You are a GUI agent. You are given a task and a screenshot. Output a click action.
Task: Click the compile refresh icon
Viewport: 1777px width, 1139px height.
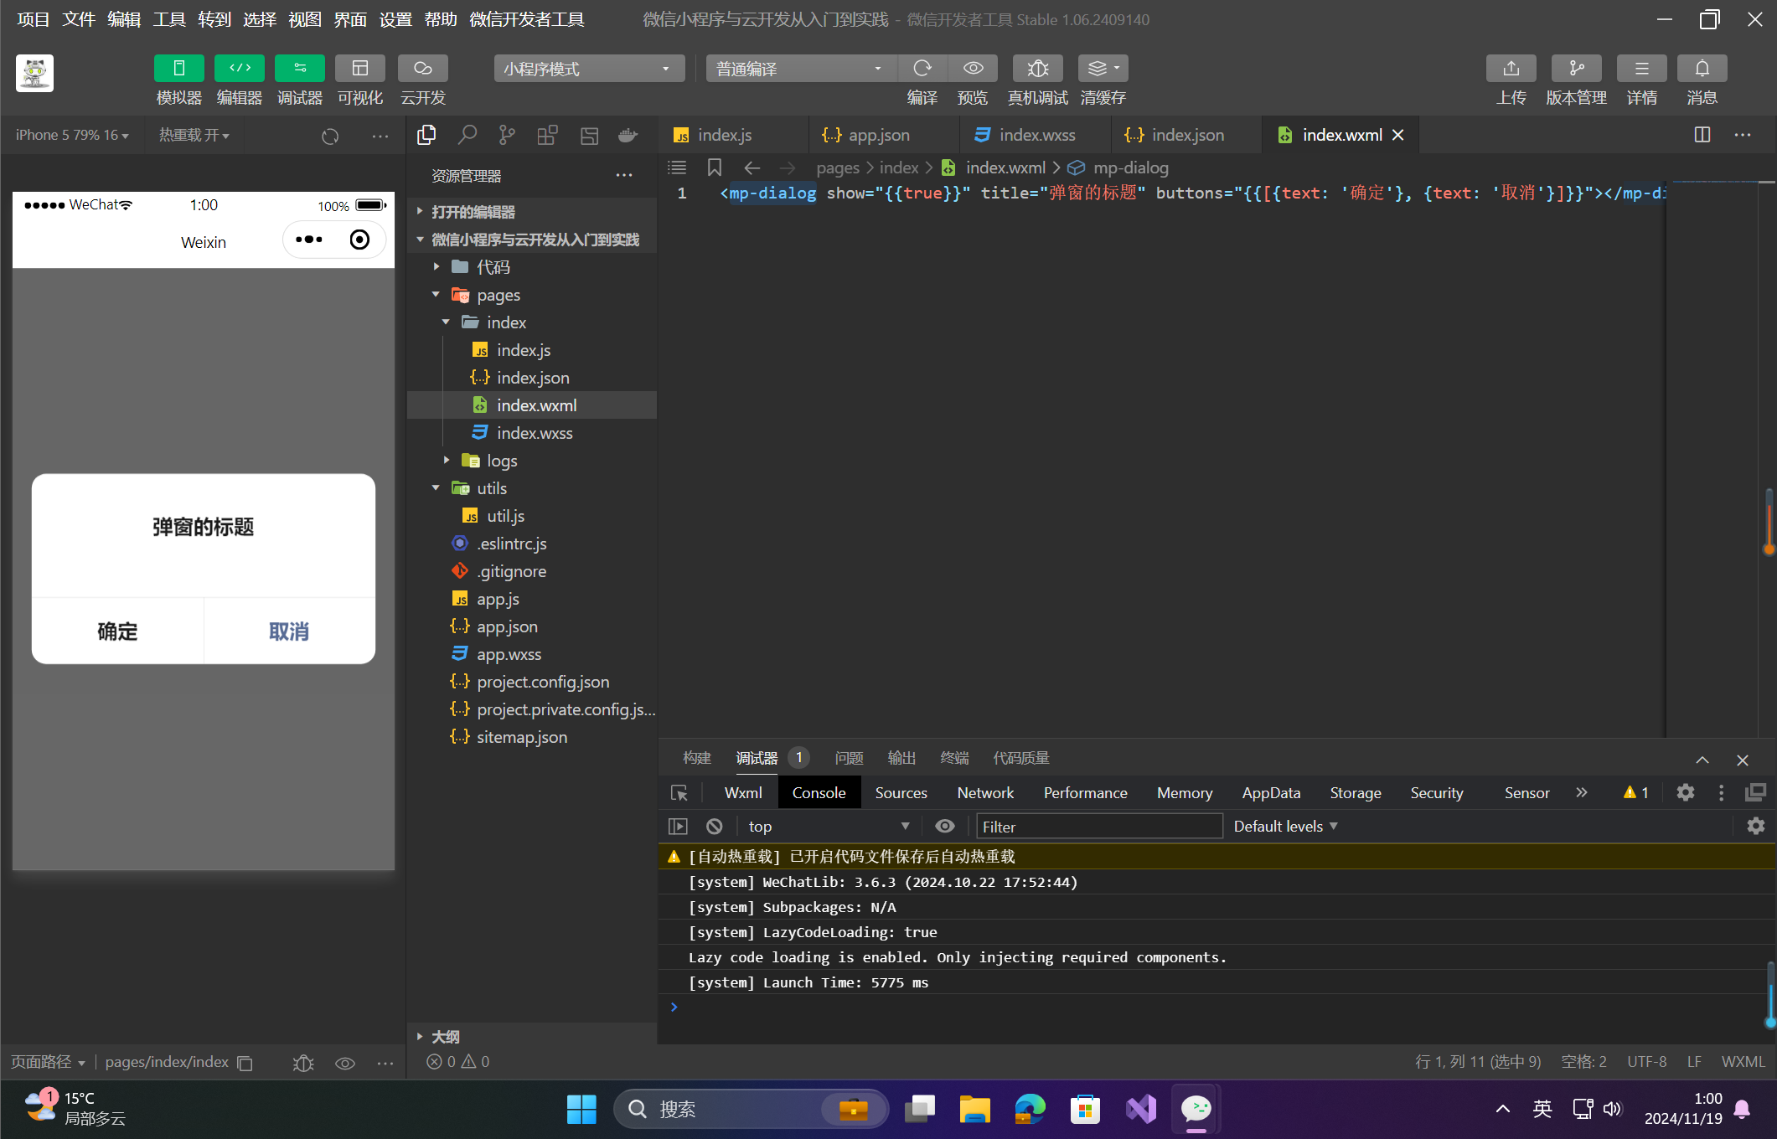click(922, 69)
